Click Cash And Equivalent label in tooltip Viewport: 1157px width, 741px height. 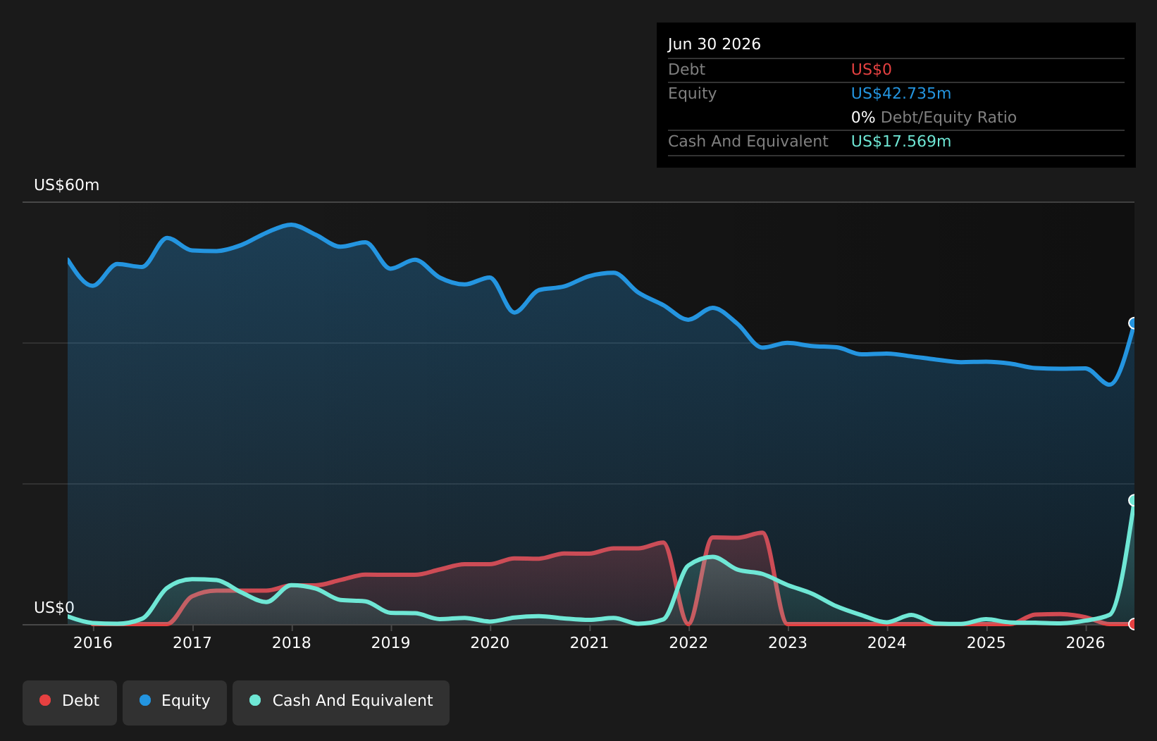(x=748, y=142)
